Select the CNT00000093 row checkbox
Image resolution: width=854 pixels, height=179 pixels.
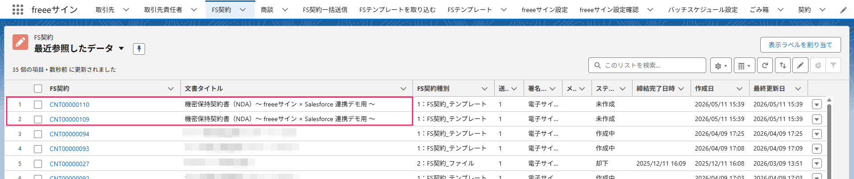point(38,149)
